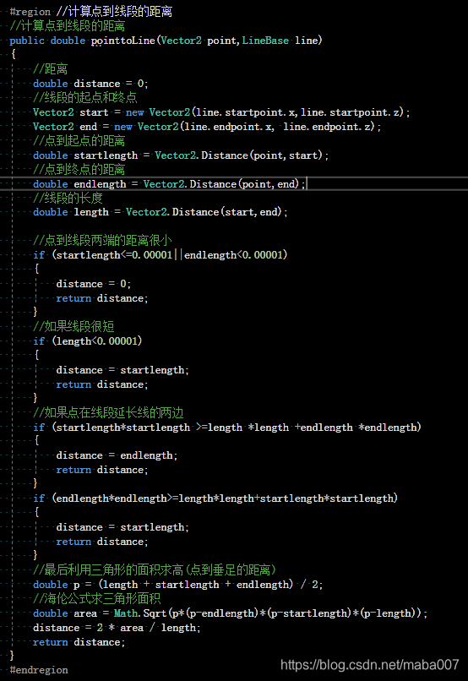Click the 'Vector2 end = new Vector2' line

pyautogui.click(x=207, y=127)
